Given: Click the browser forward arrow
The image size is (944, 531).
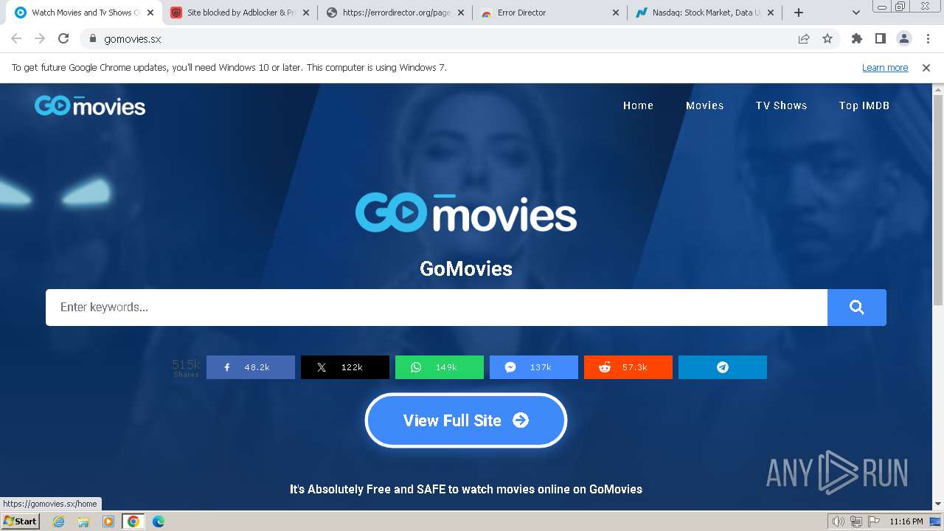Looking at the screenshot, I should [40, 38].
